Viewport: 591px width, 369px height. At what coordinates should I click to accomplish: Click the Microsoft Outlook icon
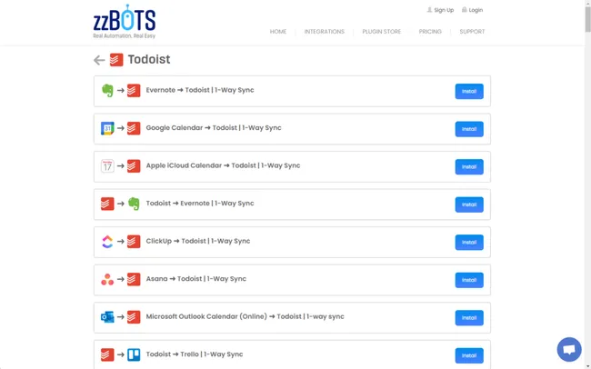(107, 317)
